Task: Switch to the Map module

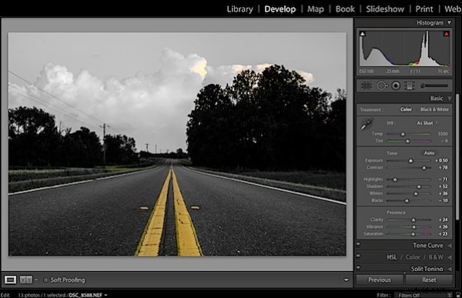Action: pyautogui.click(x=316, y=9)
